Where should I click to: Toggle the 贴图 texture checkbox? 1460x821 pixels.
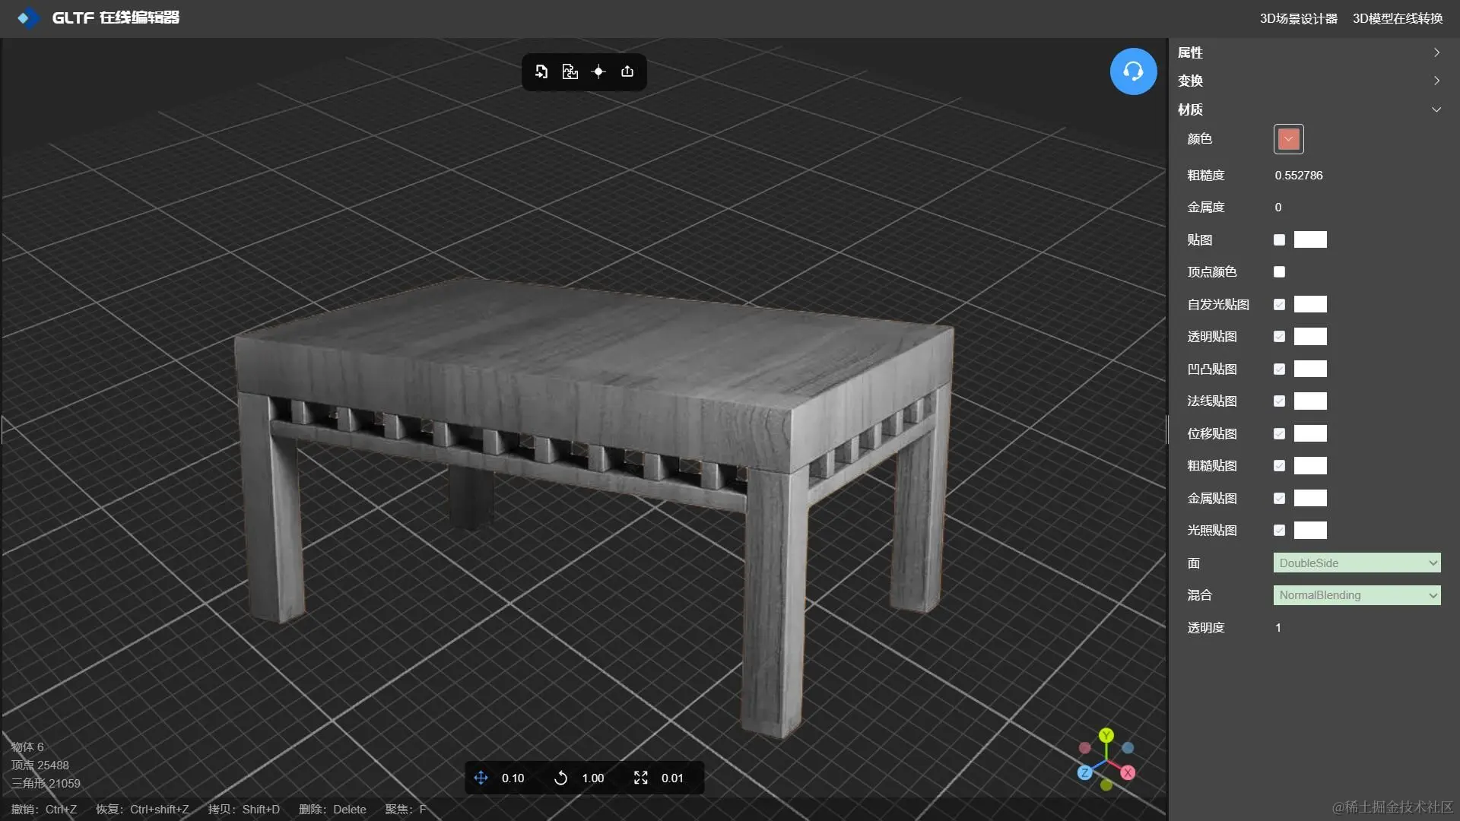pyautogui.click(x=1279, y=239)
